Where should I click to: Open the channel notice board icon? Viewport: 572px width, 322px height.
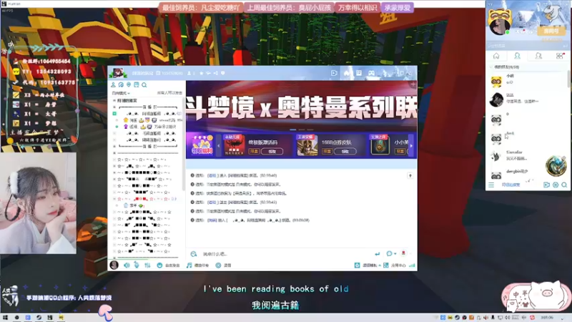tap(137, 84)
